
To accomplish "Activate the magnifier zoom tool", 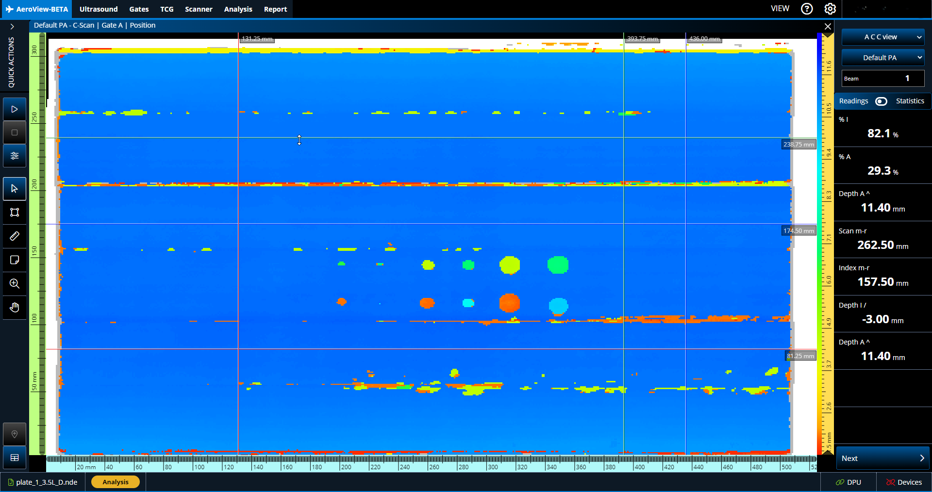I will (15, 284).
